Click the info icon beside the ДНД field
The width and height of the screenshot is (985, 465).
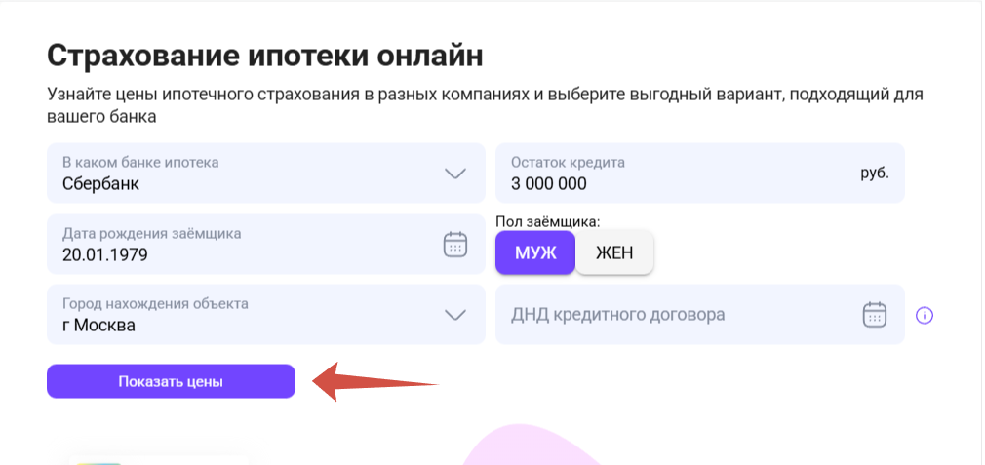coord(925,315)
